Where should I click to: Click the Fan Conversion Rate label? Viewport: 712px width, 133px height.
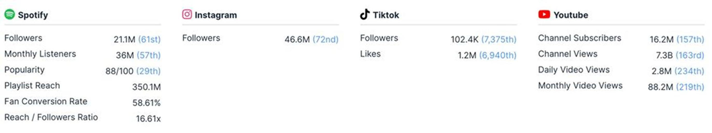(46, 101)
